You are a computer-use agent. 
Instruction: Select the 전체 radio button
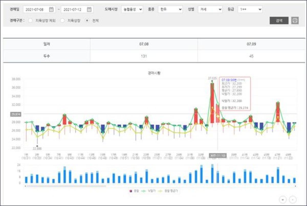click(87, 21)
